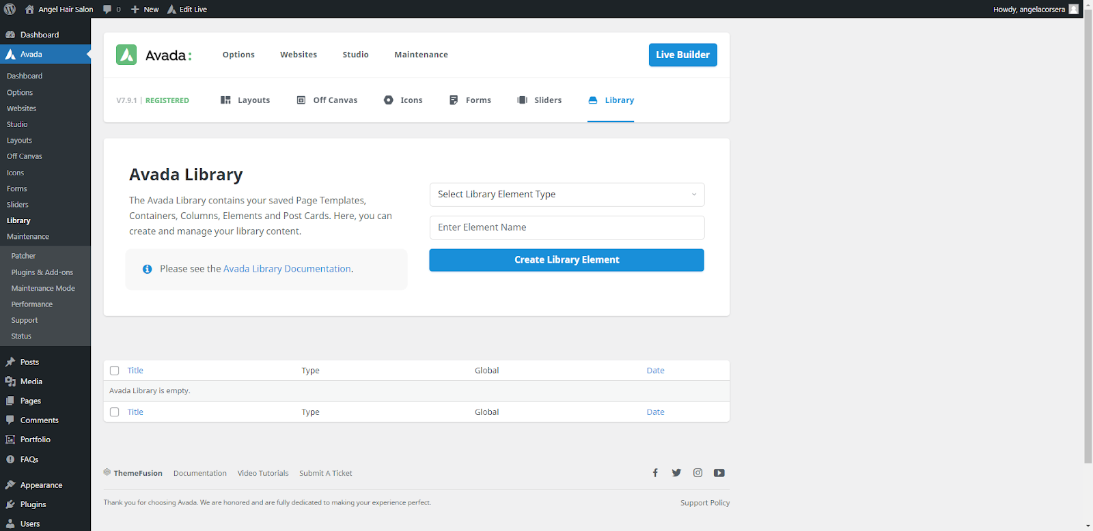Open the New content menu in admin bar
Screen dimensions: 1093x531
145,10
